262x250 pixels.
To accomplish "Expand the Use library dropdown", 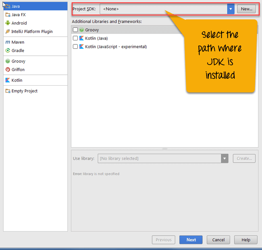I will pos(225,158).
